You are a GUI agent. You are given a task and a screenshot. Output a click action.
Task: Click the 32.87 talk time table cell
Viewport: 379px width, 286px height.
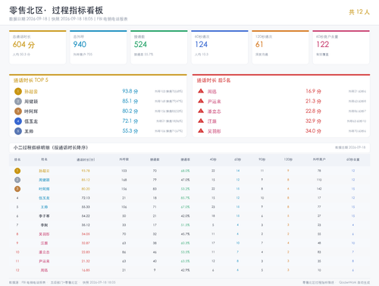pos(86,243)
